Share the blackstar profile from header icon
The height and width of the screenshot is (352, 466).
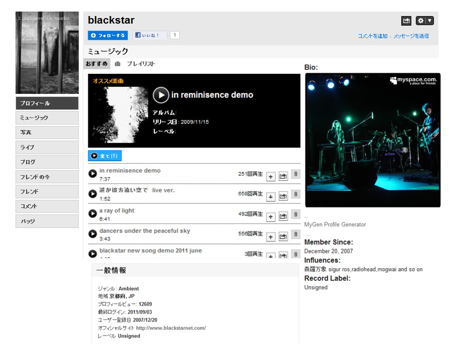(x=406, y=21)
